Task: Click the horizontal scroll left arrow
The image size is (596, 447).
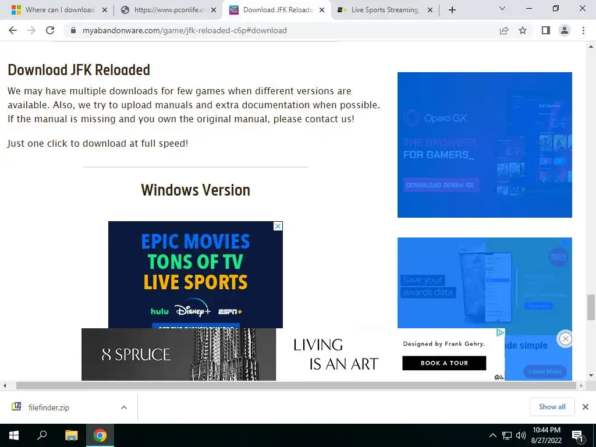Action: pos(5,385)
